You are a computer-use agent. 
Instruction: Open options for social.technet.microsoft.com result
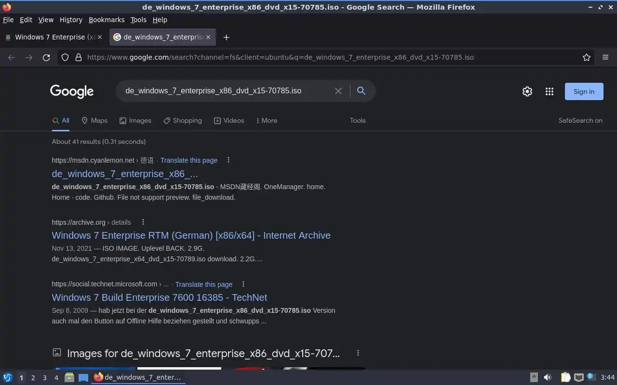pos(243,284)
